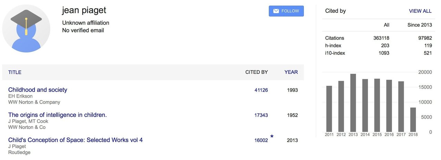441x160 pixels.
Task: Click the asterisk next to 16002
Action: click(x=272, y=137)
